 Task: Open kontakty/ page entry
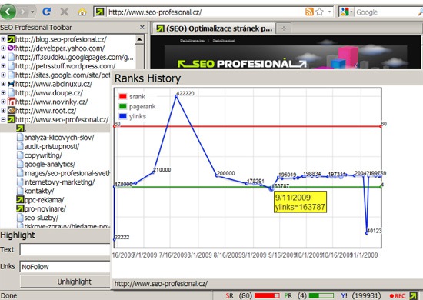[39, 191]
